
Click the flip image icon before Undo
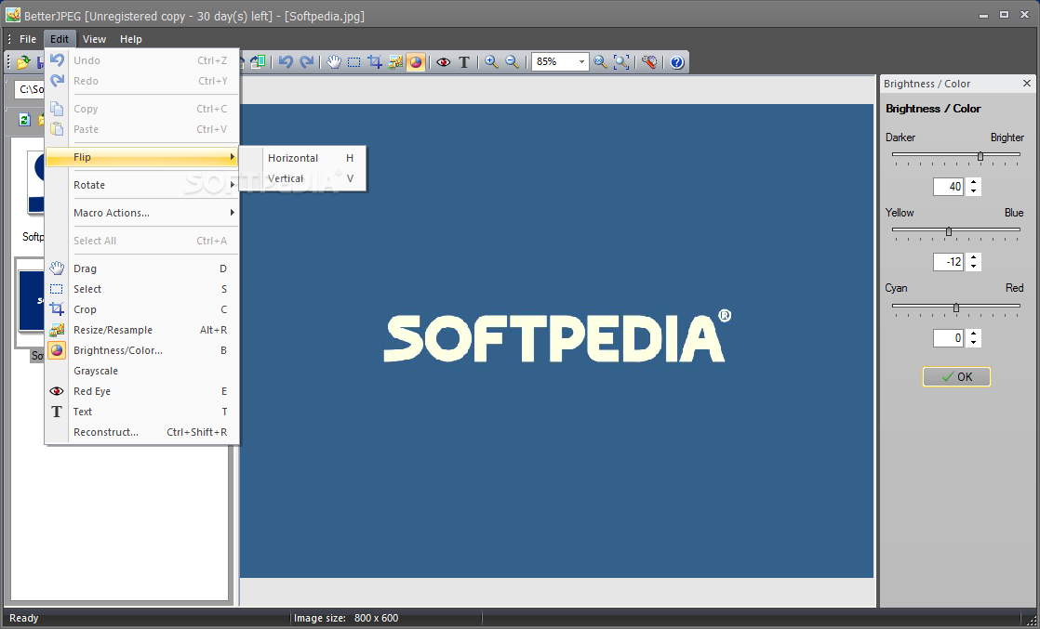[258, 62]
